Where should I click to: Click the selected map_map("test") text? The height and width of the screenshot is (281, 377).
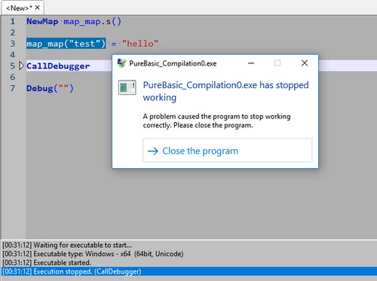66,44
